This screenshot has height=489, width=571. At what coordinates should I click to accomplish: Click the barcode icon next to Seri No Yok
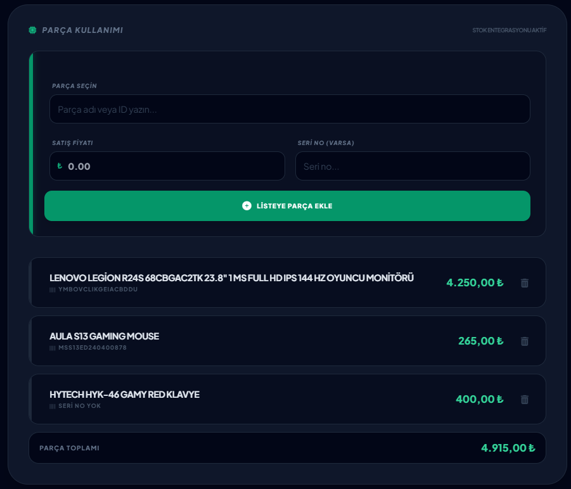pos(53,406)
